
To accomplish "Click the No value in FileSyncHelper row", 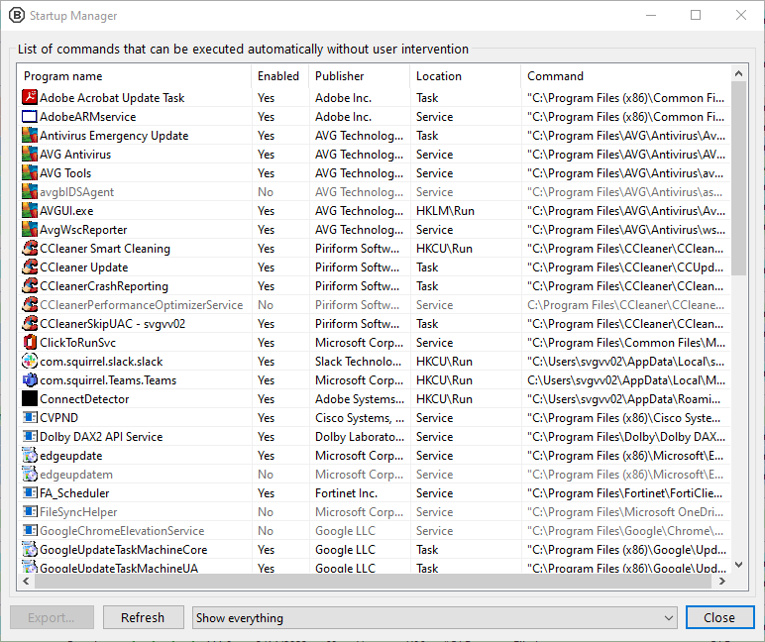I will point(266,512).
